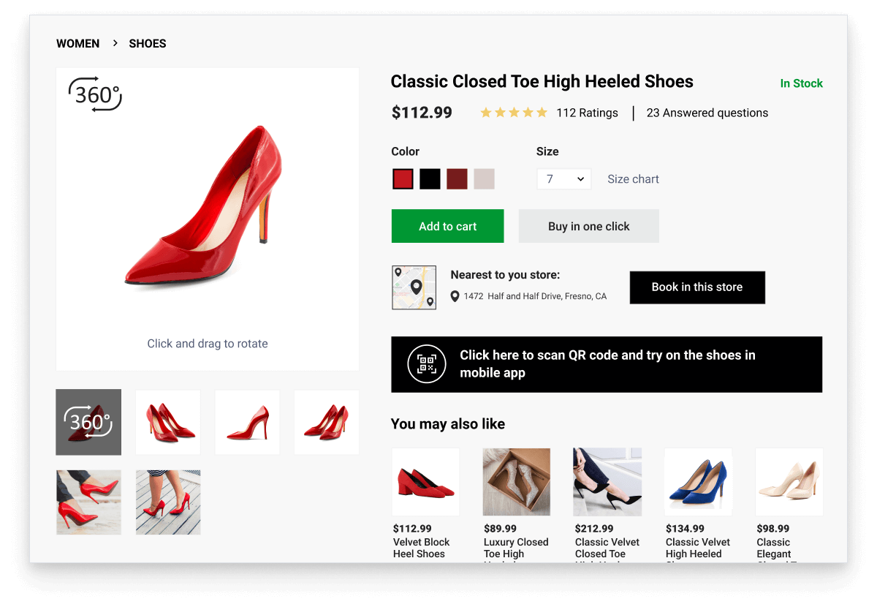Image resolution: width=877 pixels, height=607 pixels.
Task: Select the black color swatch
Action: point(430,179)
